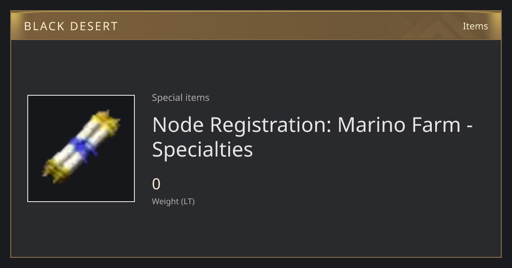Select the weight value 0
The image size is (512, 268).
156,184
